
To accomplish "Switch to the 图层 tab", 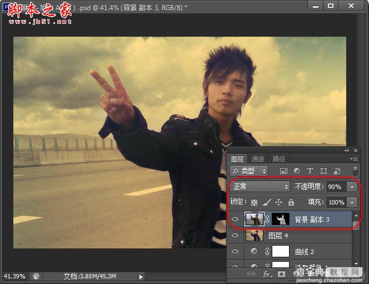I will coord(237,159).
